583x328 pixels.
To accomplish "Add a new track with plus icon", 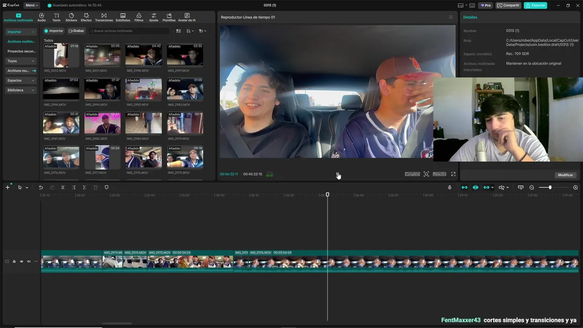I will point(7,187).
